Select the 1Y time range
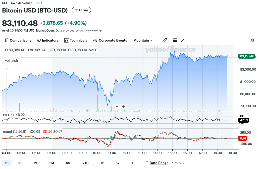Image resolution: width=259 pixels, height=169 pixels. click(x=102, y=163)
